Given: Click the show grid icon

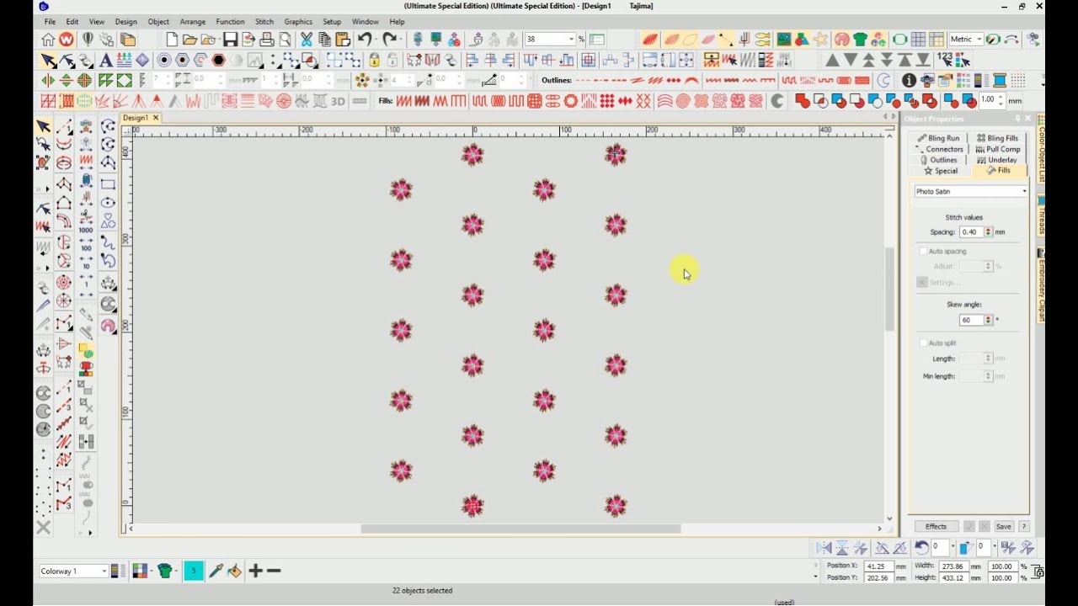Looking at the screenshot, I should coord(918,40).
